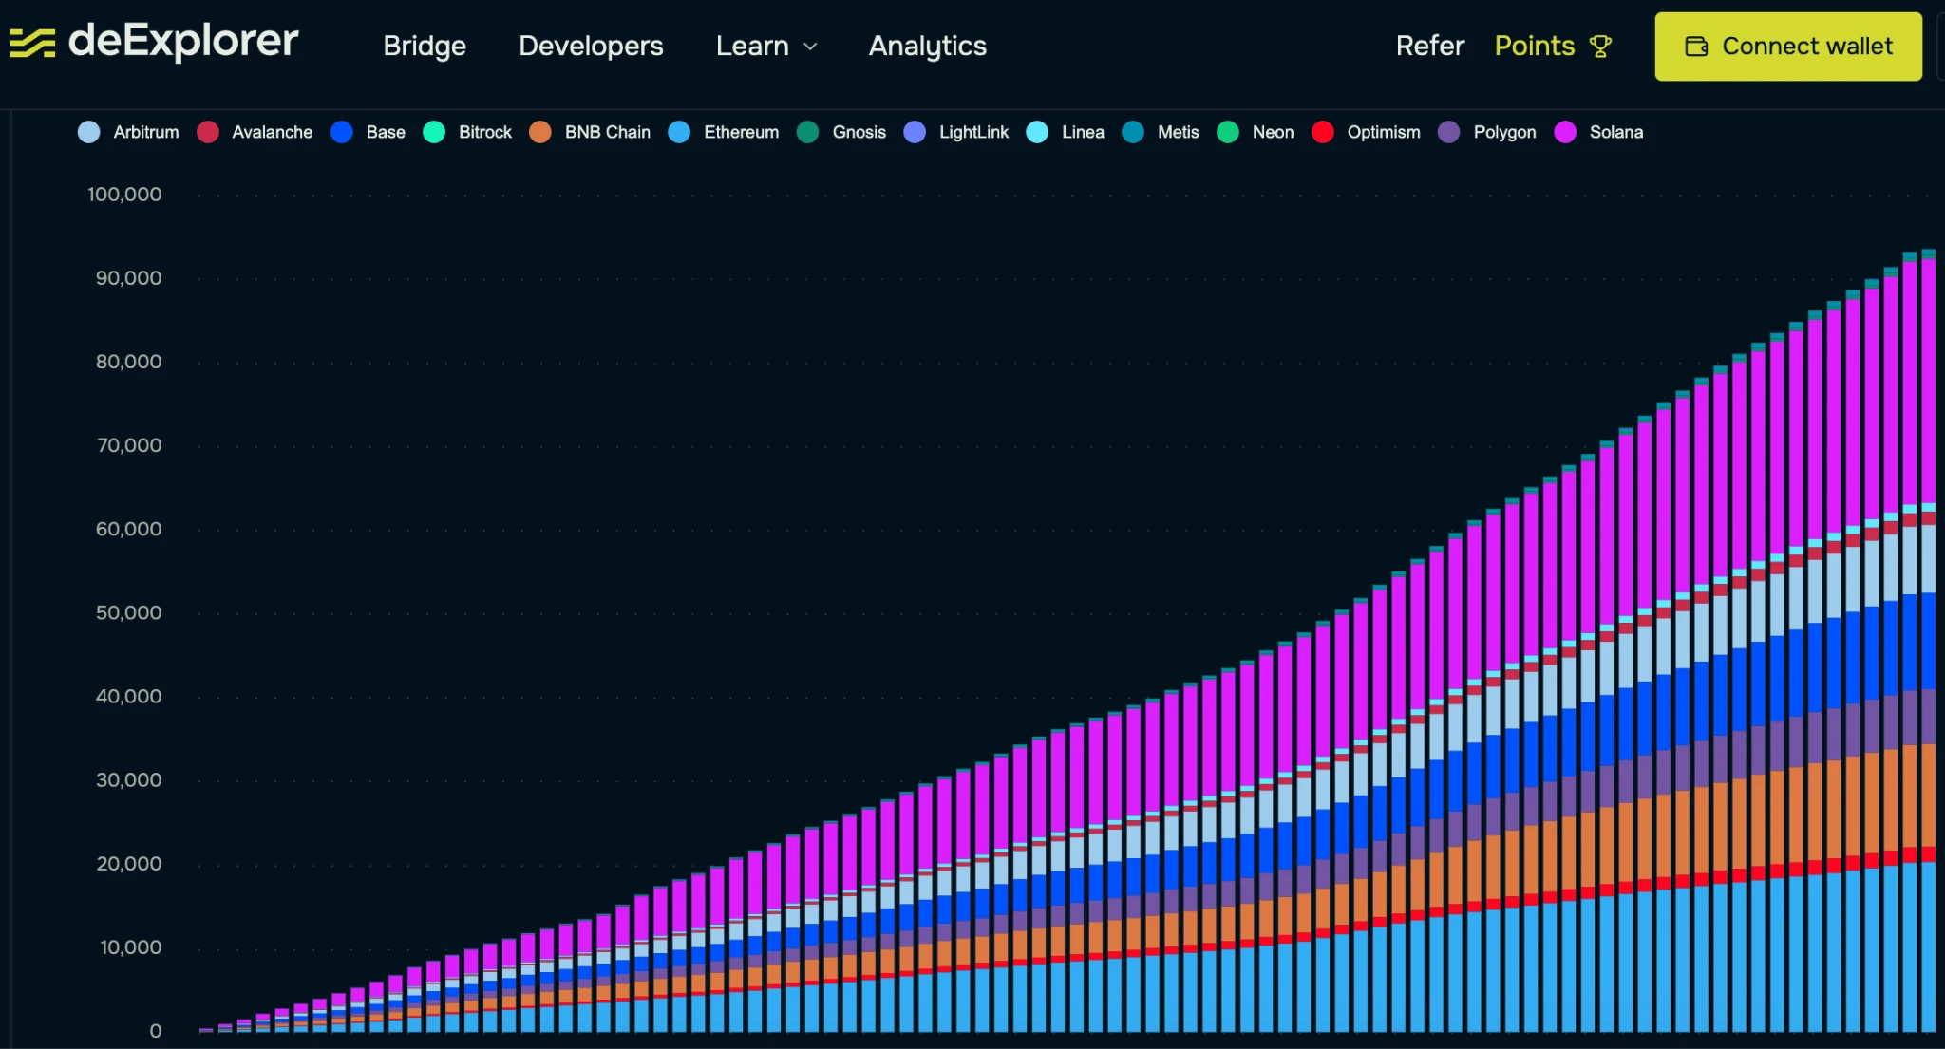Click the wallet icon in Connect button
The height and width of the screenshot is (1049, 1945).
(1694, 47)
